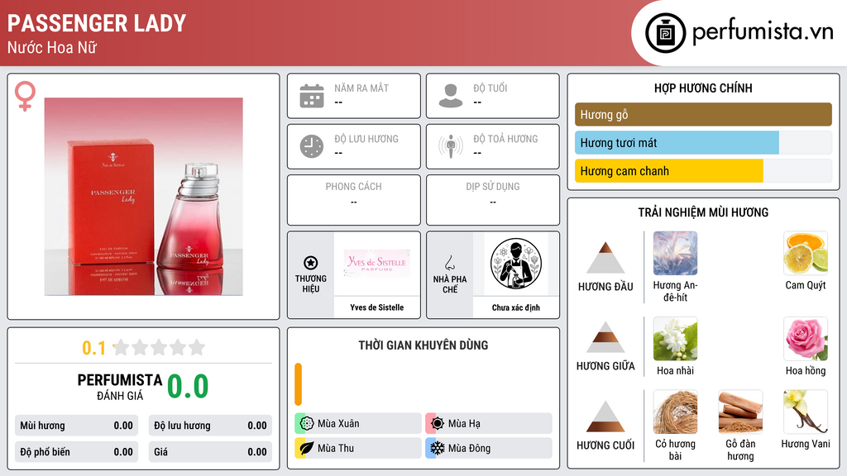The image size is (847, 476).
Task: Open the Hương An-đê-hít note image
Action: (675, 253)
